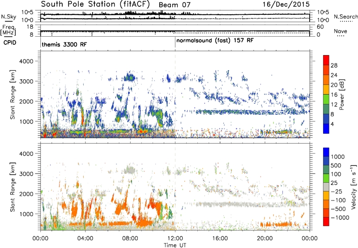Image resolution: width=358 pixels, height=248 pixels.
Task: Click the 08:00 high-range echo patch near 3100 km in power panel
Action: (x=129, y=77)
